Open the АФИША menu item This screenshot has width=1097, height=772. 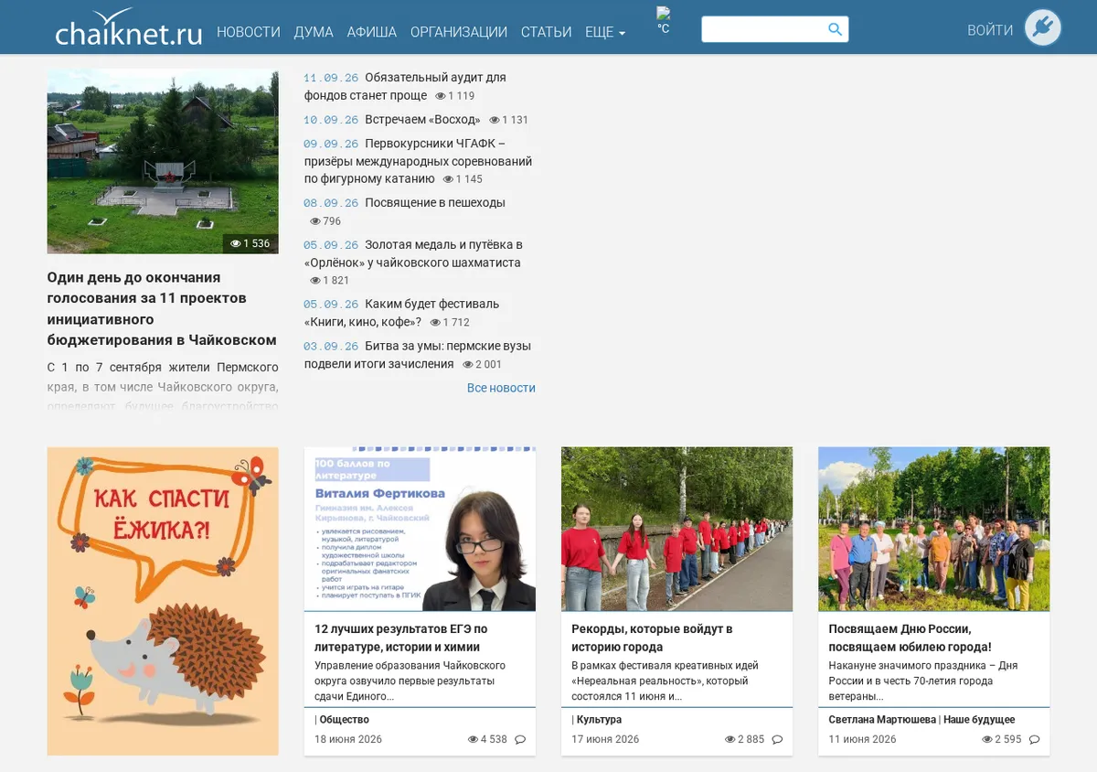click(371, 32)
